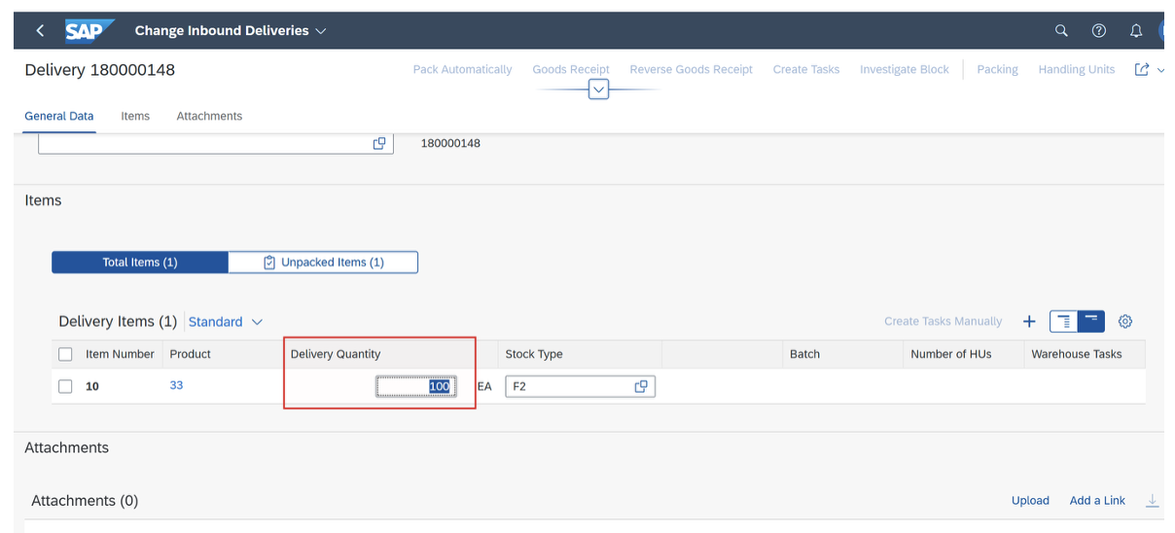Viewport: 1175px width, 533px height.
Task: Switch to the Items tab
Action: (x=135, y=116)
